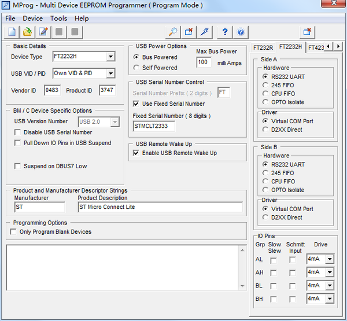Click the New file toolbar icon
Image resolution: width=347 pixels, height=321 pixels.
(x=12, y=32)
